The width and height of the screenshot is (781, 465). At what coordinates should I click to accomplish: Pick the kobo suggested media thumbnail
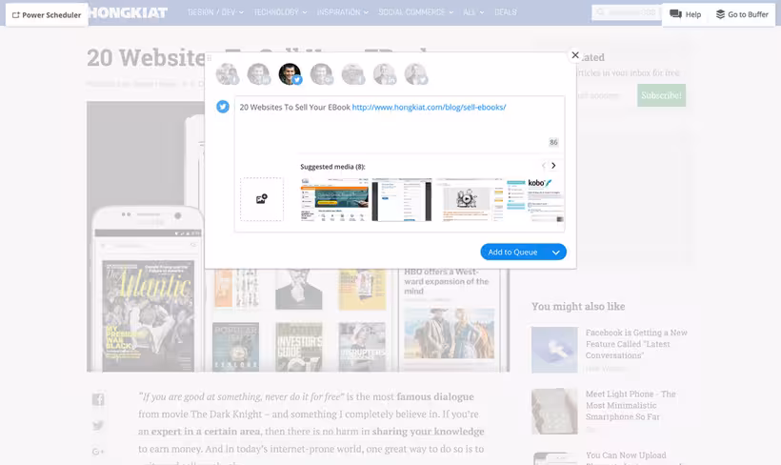point(535,199)
